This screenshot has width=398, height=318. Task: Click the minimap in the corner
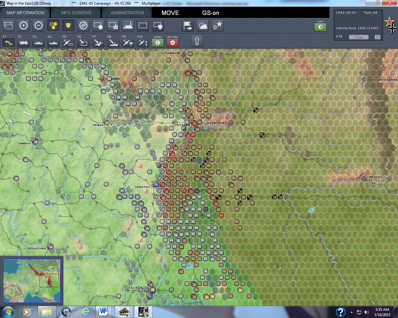32,281
